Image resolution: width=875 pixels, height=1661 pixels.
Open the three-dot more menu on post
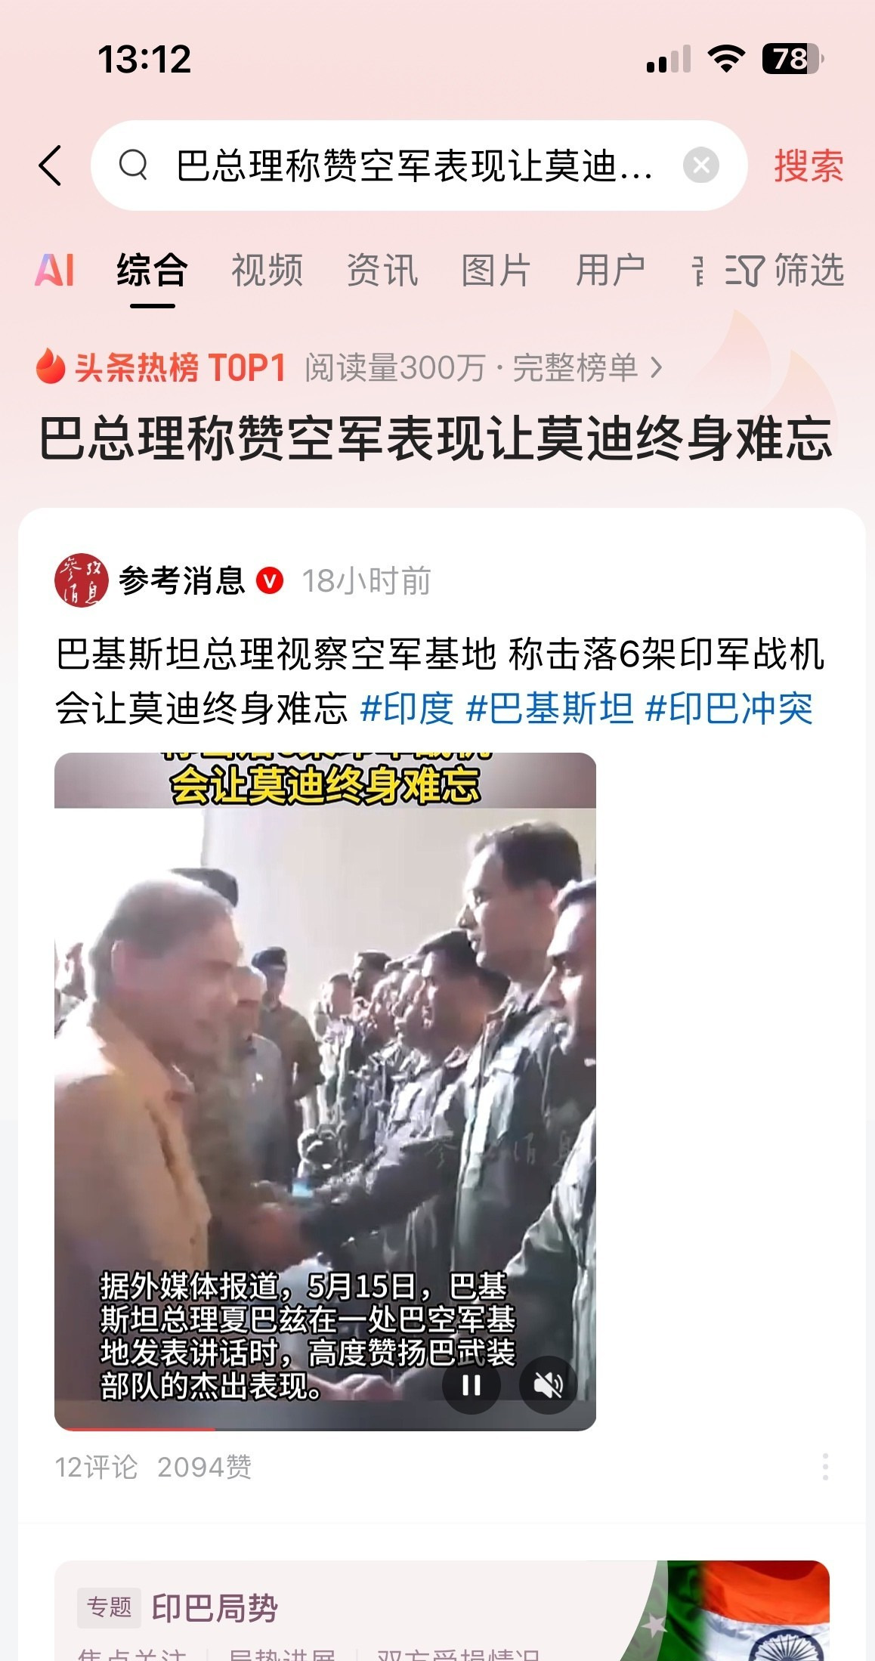(825, 1467)
